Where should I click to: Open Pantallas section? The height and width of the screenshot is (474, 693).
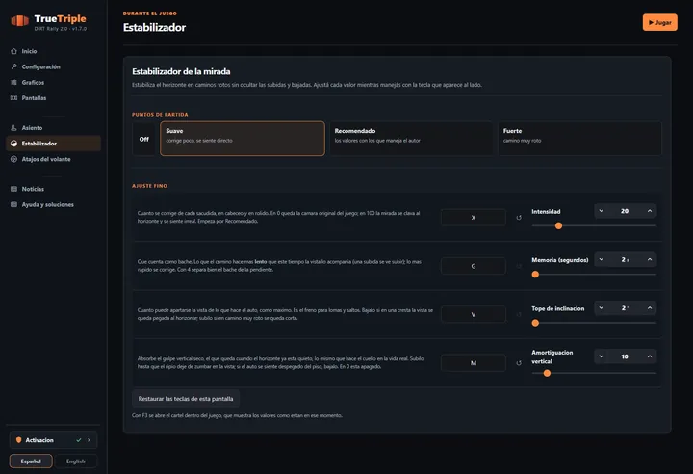(53, 98)
